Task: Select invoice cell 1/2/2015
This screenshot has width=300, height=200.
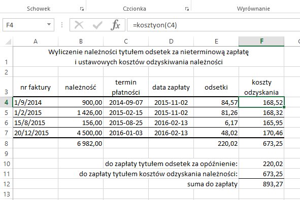Action: (x=36, y=112)
